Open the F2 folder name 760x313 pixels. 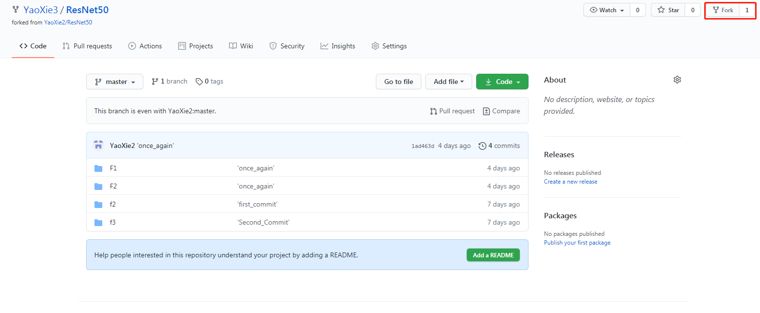(114, 186)
